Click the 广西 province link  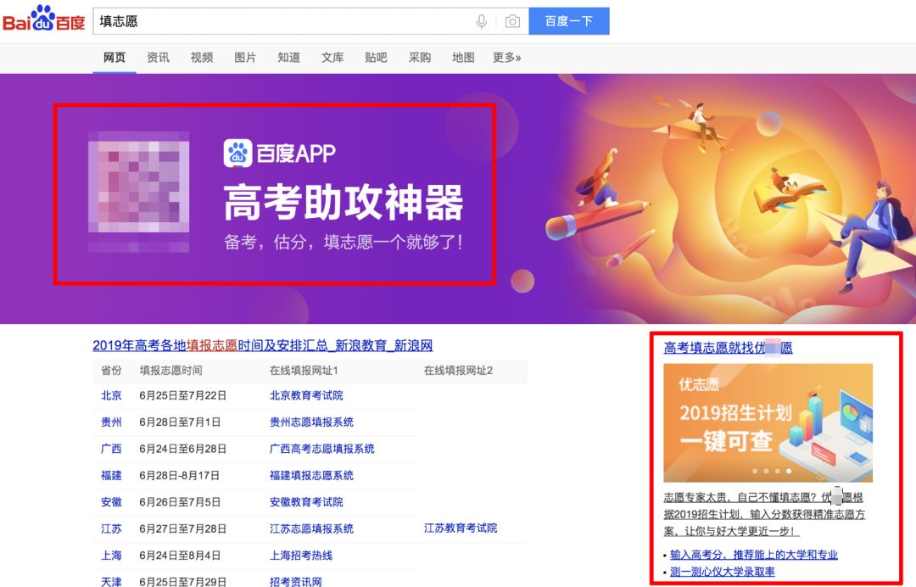click(x=111, y=449)
